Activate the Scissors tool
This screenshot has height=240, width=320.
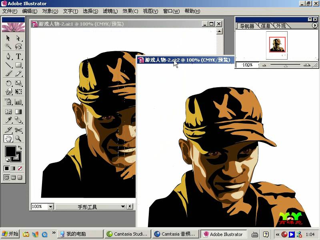click(x=18, y=130)
